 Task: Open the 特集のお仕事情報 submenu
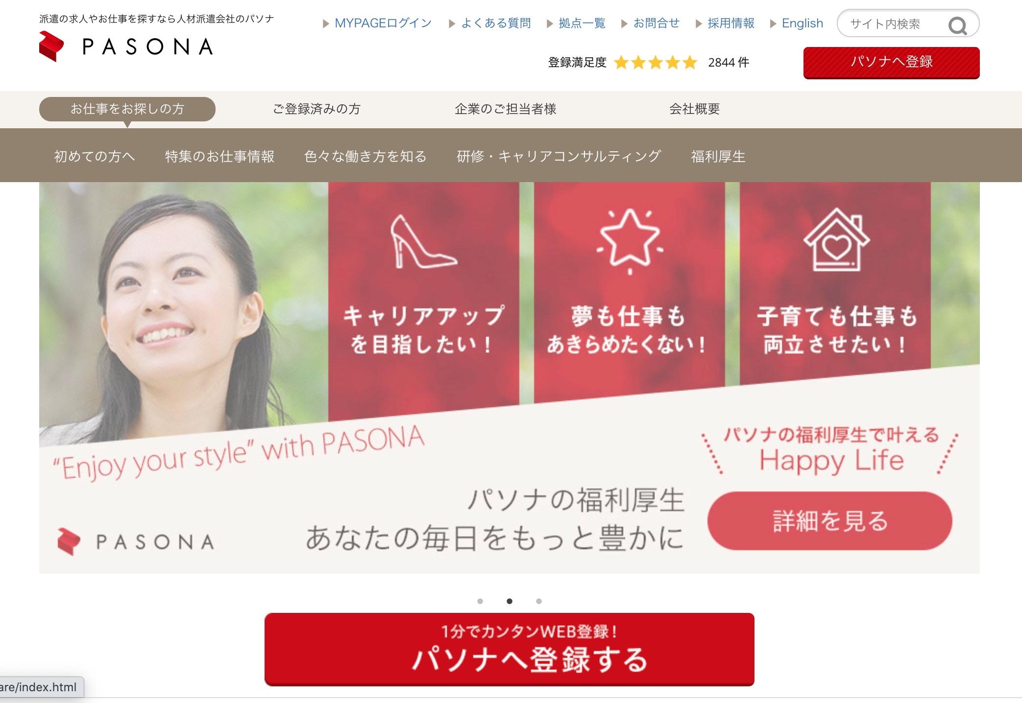coord(219,156)
